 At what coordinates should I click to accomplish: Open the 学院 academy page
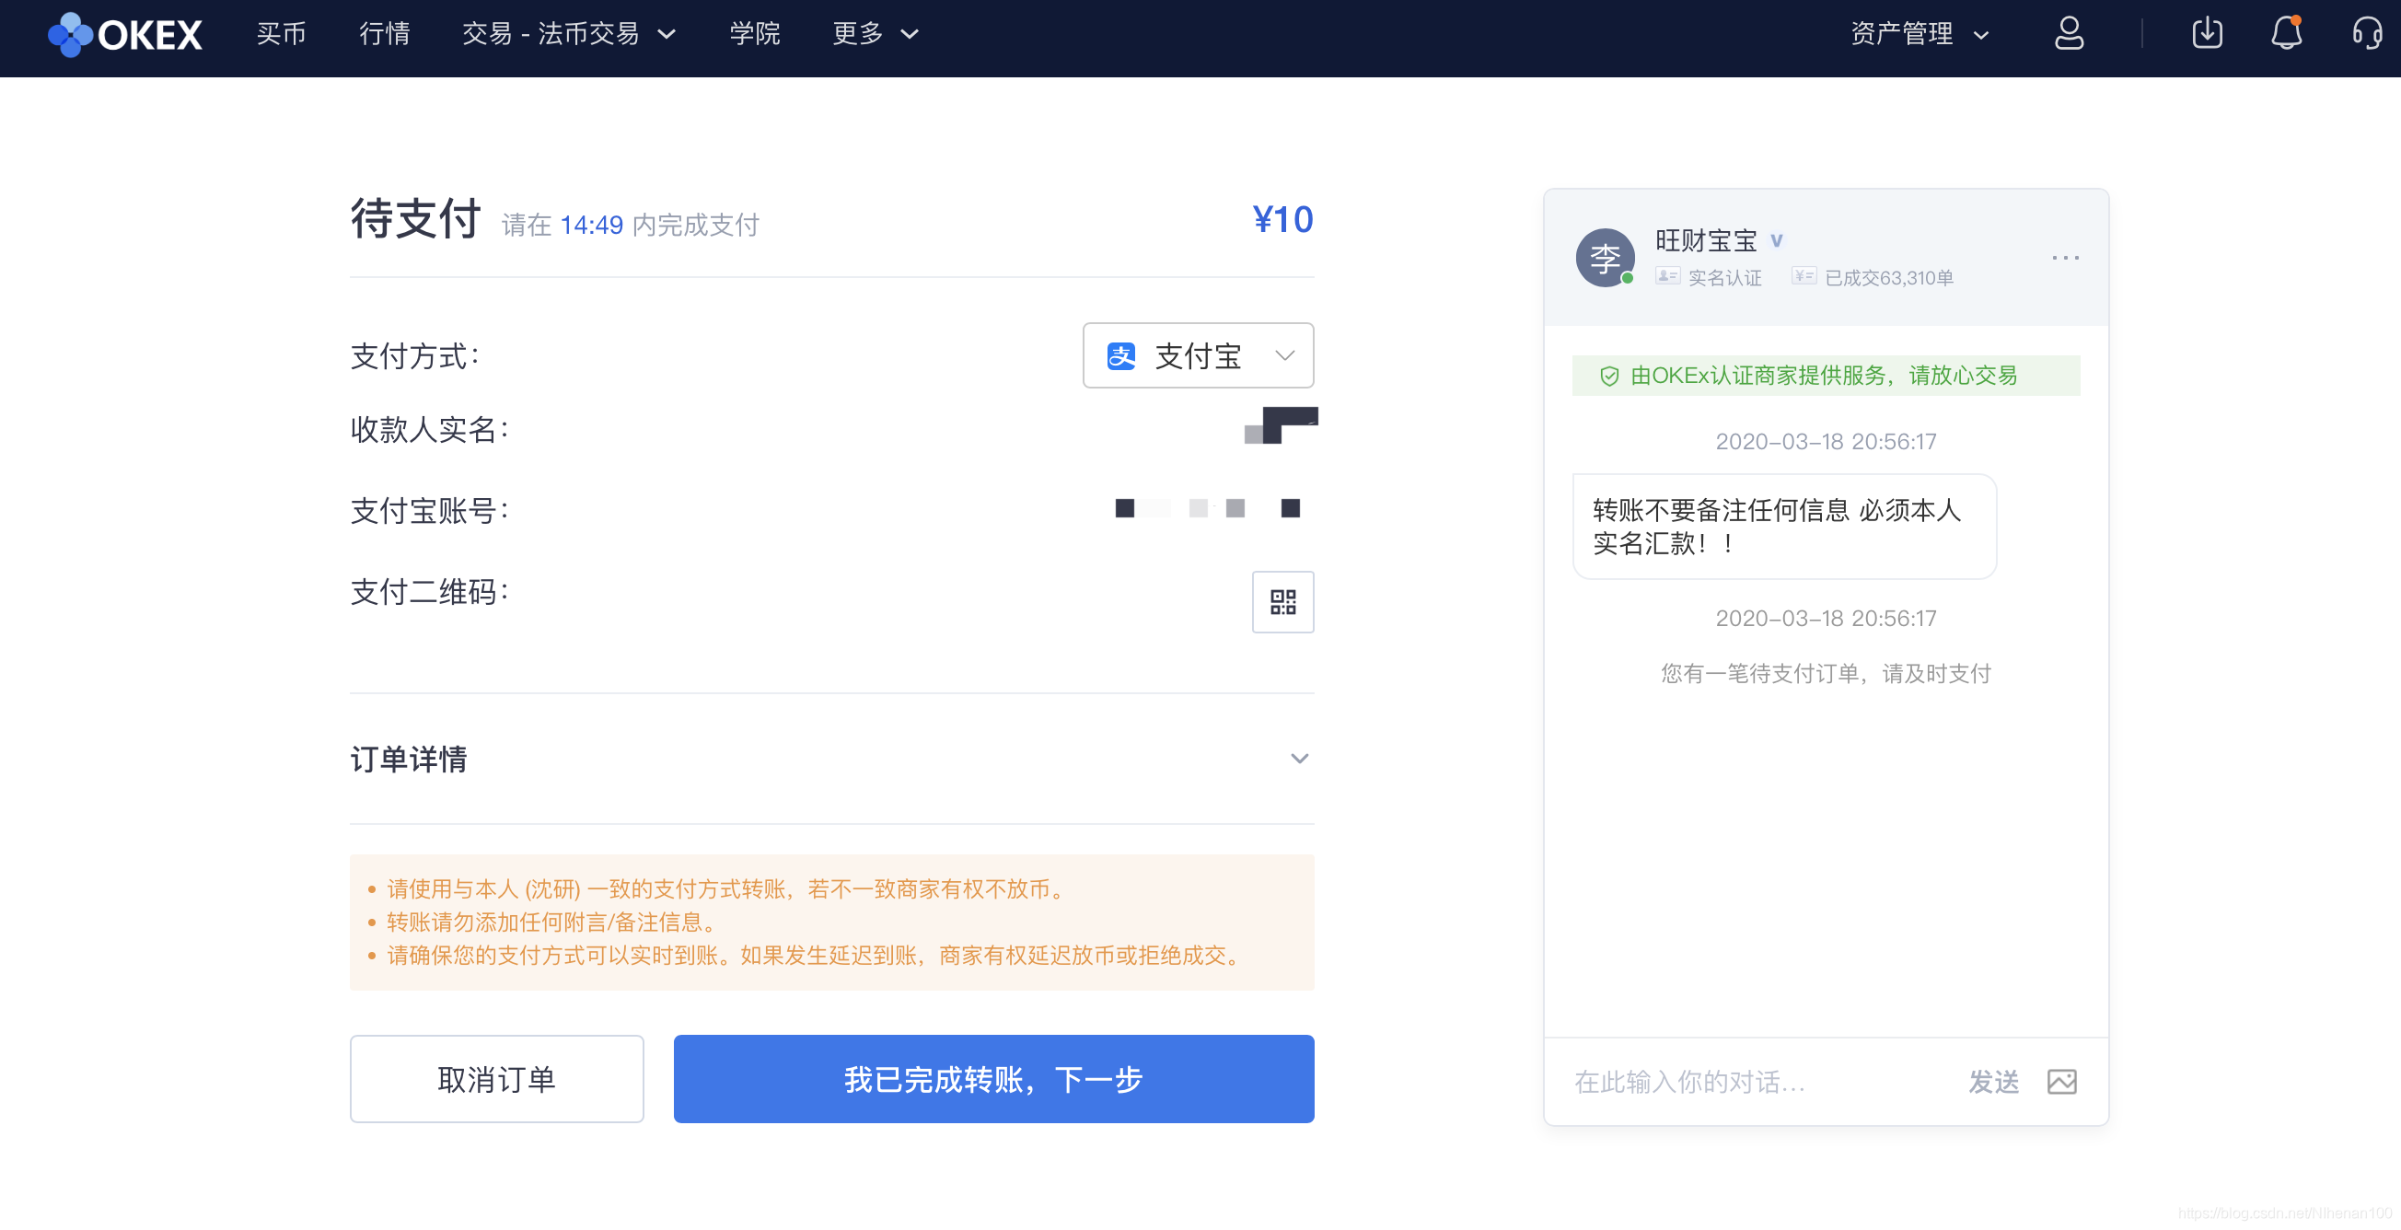[754, 34]
